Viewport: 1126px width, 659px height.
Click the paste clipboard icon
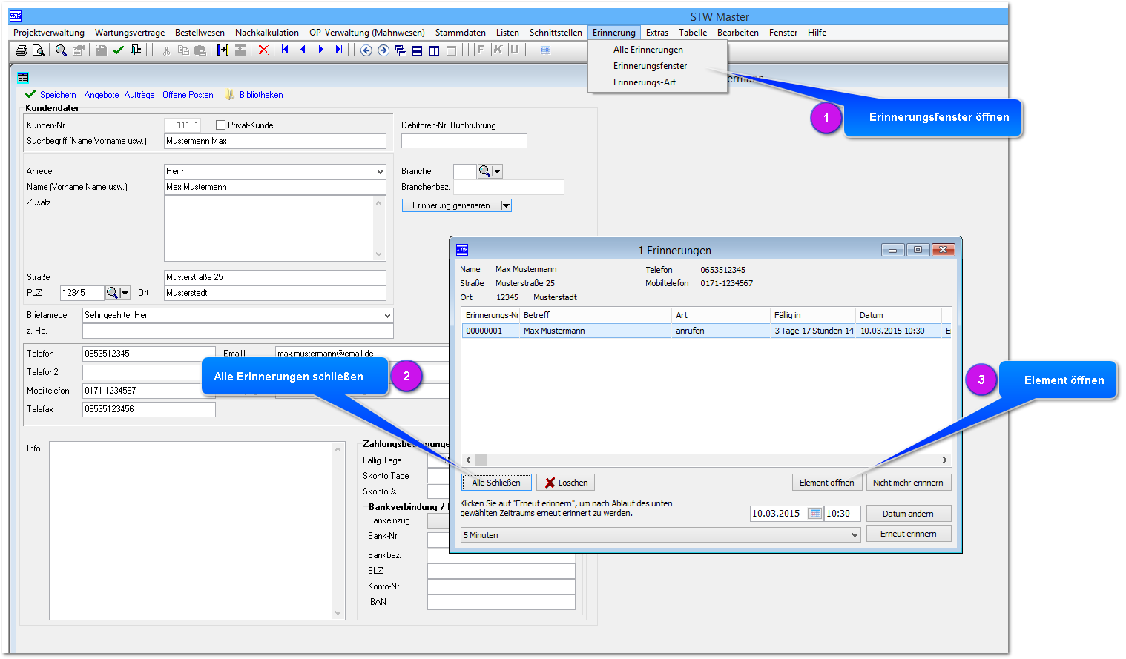200,50
